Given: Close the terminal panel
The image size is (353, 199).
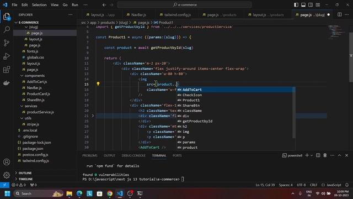Looking at the screenshot, I should [347, 155].
